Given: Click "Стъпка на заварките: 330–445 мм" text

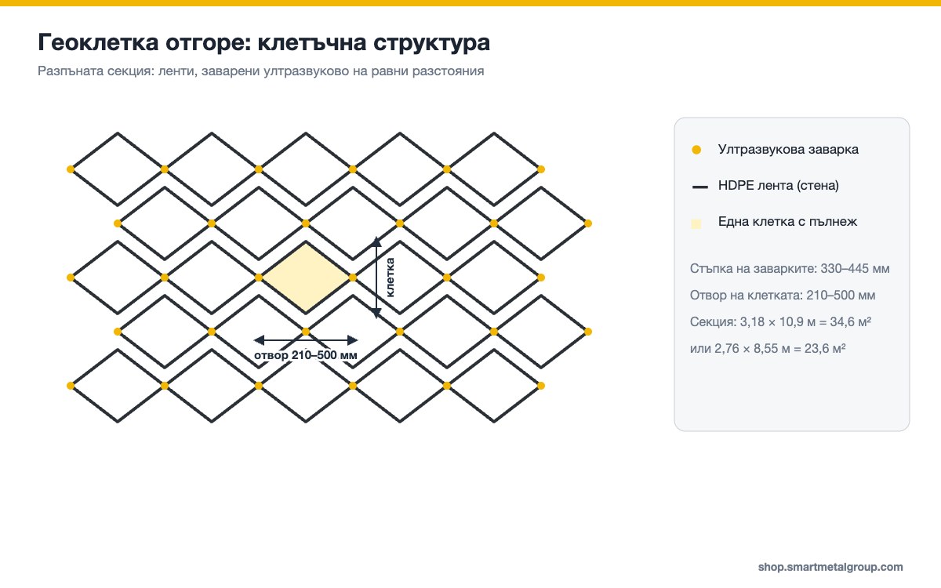Looking at the screenshot, I should [790, 269].
